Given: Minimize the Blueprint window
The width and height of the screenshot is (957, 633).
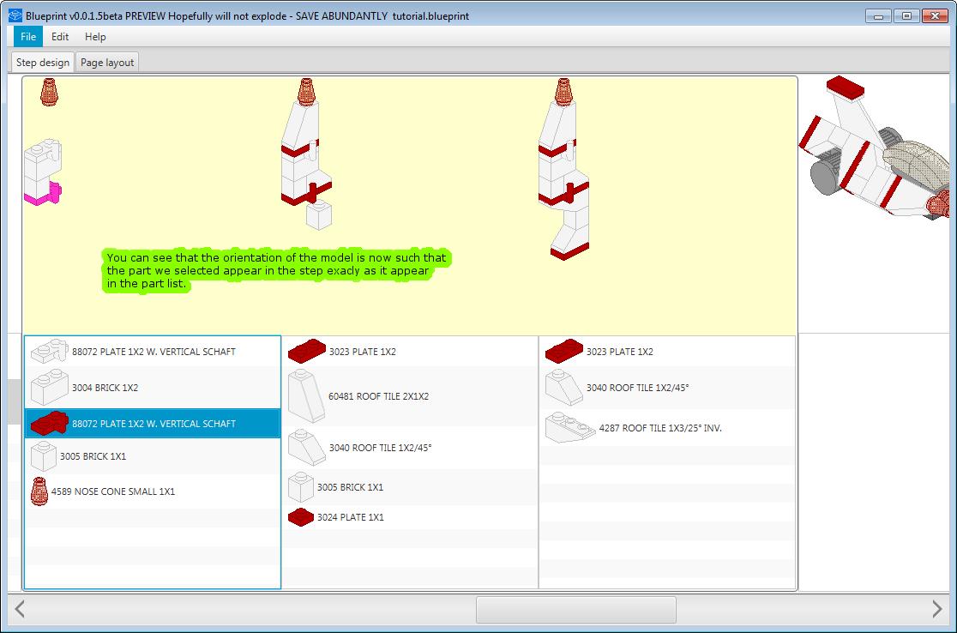Looking at the screenshot, I should point(878,16).
